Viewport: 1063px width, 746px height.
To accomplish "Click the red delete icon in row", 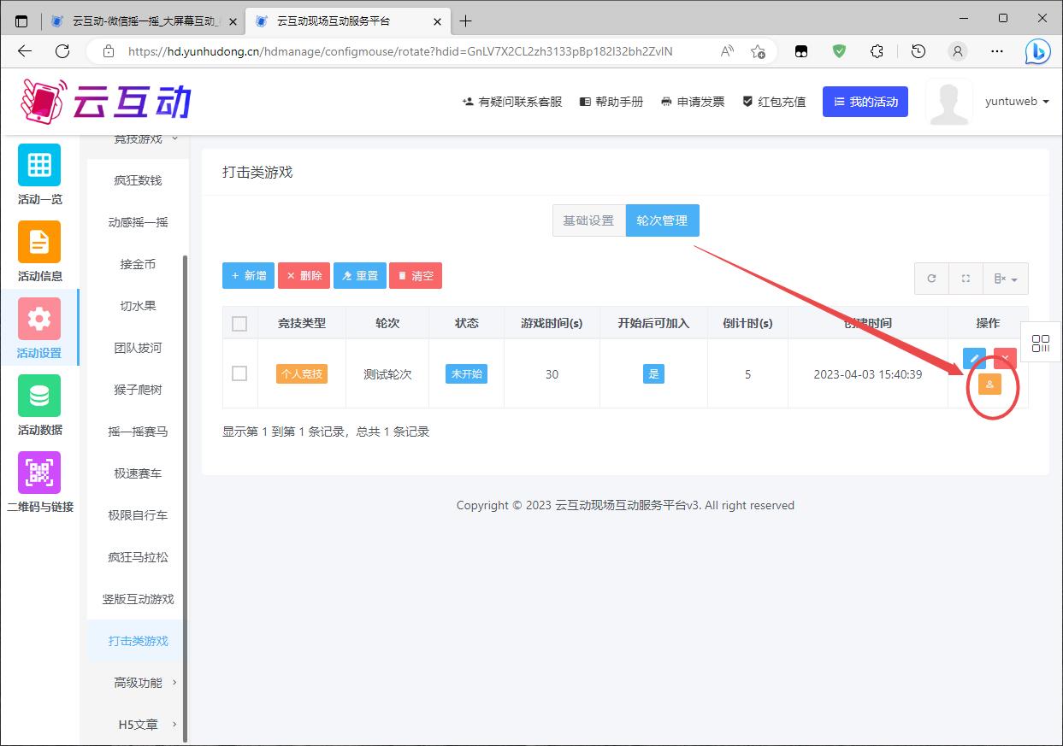I will coord(1005,358).
